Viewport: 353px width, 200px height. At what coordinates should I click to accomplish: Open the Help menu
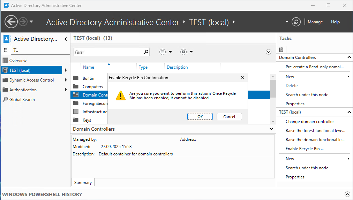pos(335,22)
